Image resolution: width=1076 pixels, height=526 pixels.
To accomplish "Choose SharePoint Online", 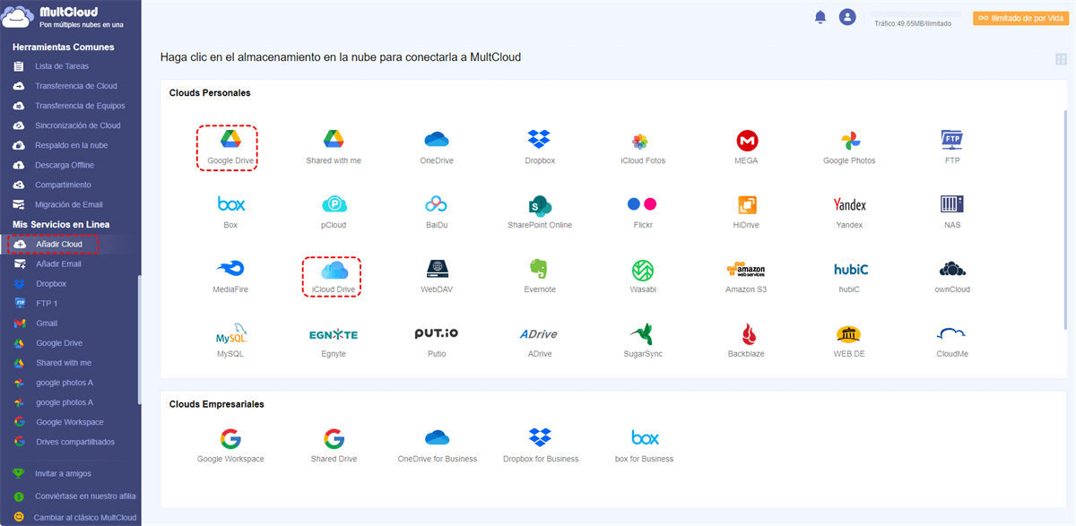I will [x=540, y=212].
